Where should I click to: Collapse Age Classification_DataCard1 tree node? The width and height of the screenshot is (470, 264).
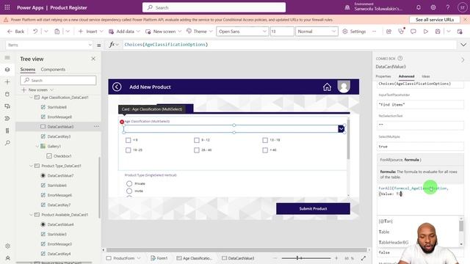(x=31, y=98)
